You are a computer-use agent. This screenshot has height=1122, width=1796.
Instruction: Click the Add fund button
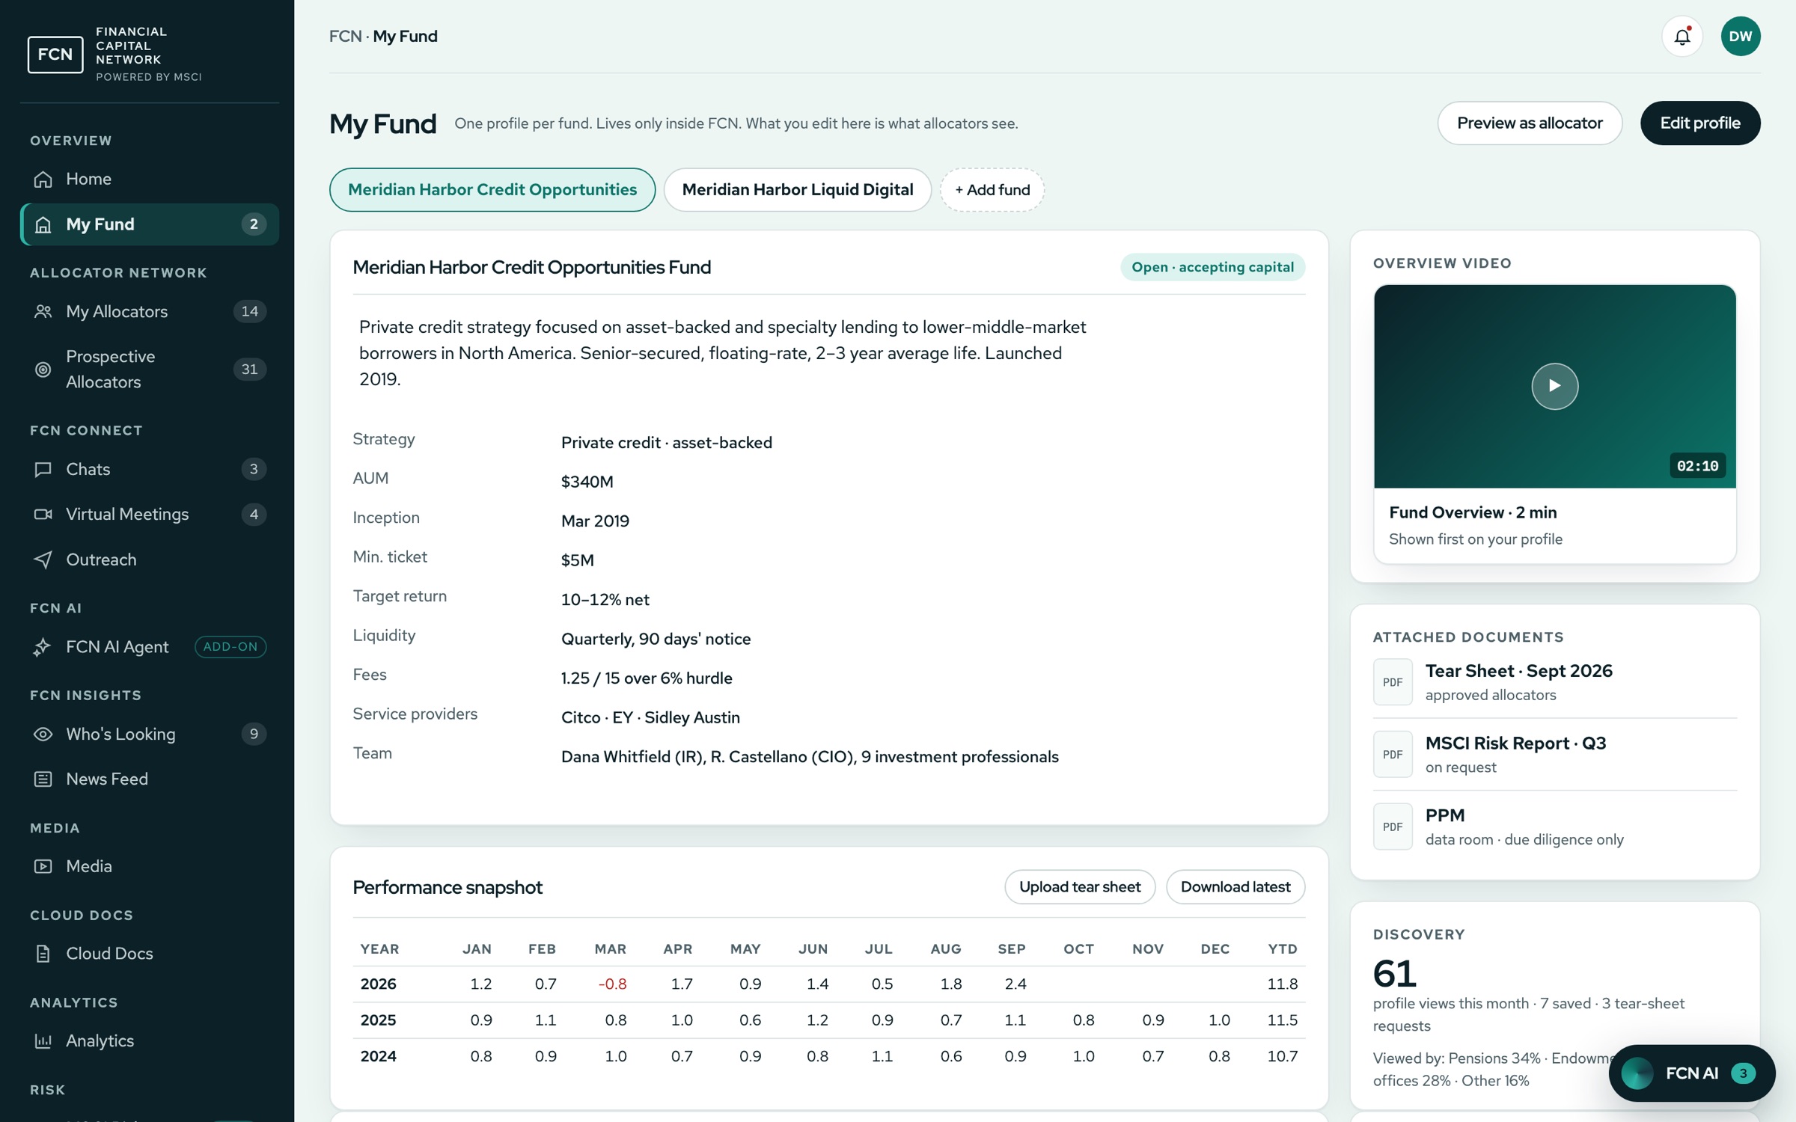click(x=992, y=190)
